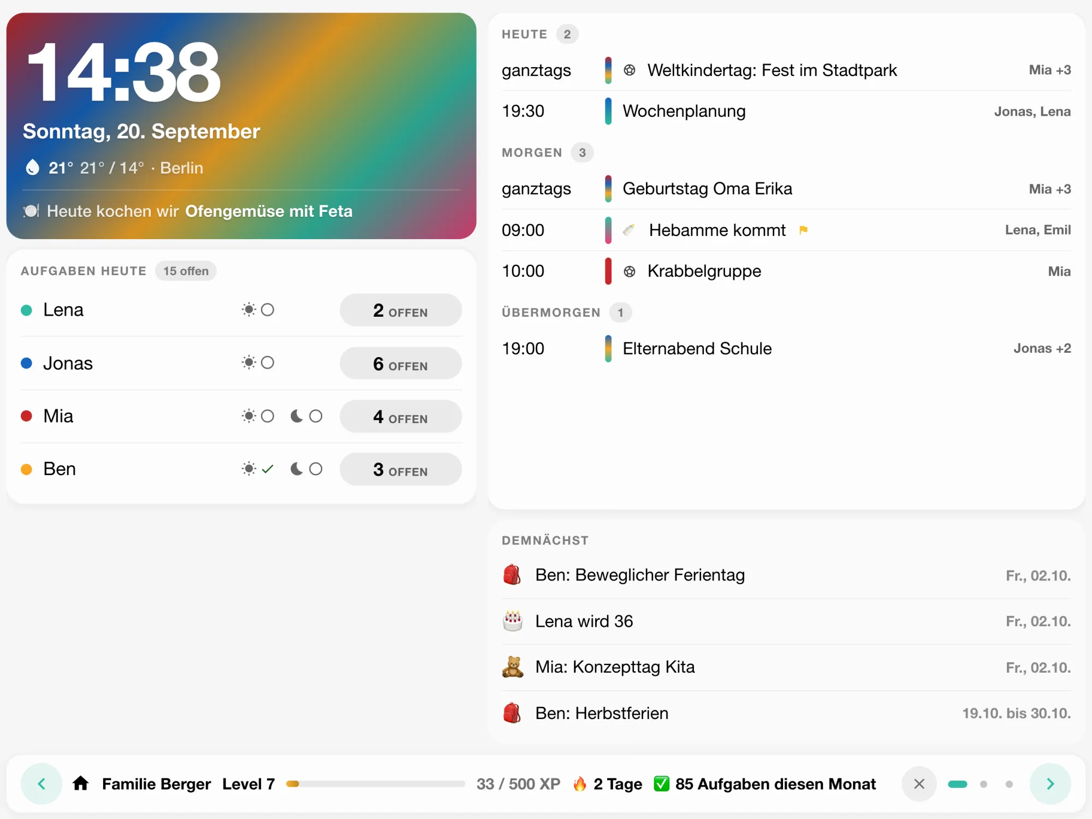Select the active first page indicator
The height and width of the screenshot is (819, 1092).
[958, 784]
